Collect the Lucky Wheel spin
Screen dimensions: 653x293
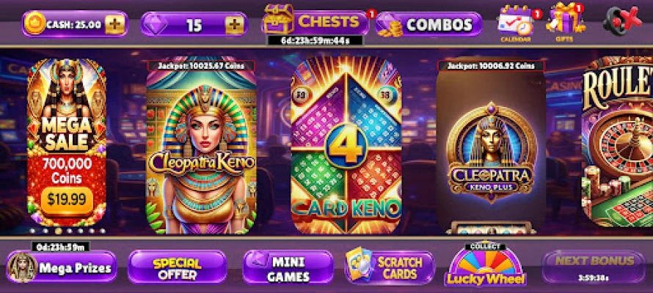[485, 266]
